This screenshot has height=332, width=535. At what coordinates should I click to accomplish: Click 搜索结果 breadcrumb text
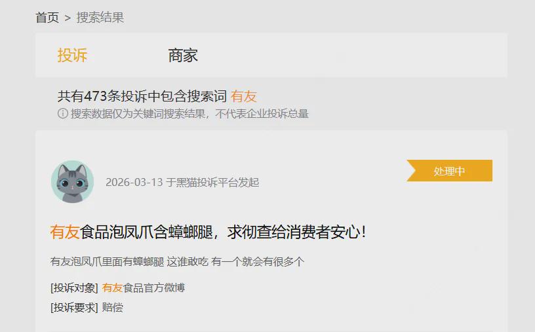pyautogui.click(x=100, y=18)
